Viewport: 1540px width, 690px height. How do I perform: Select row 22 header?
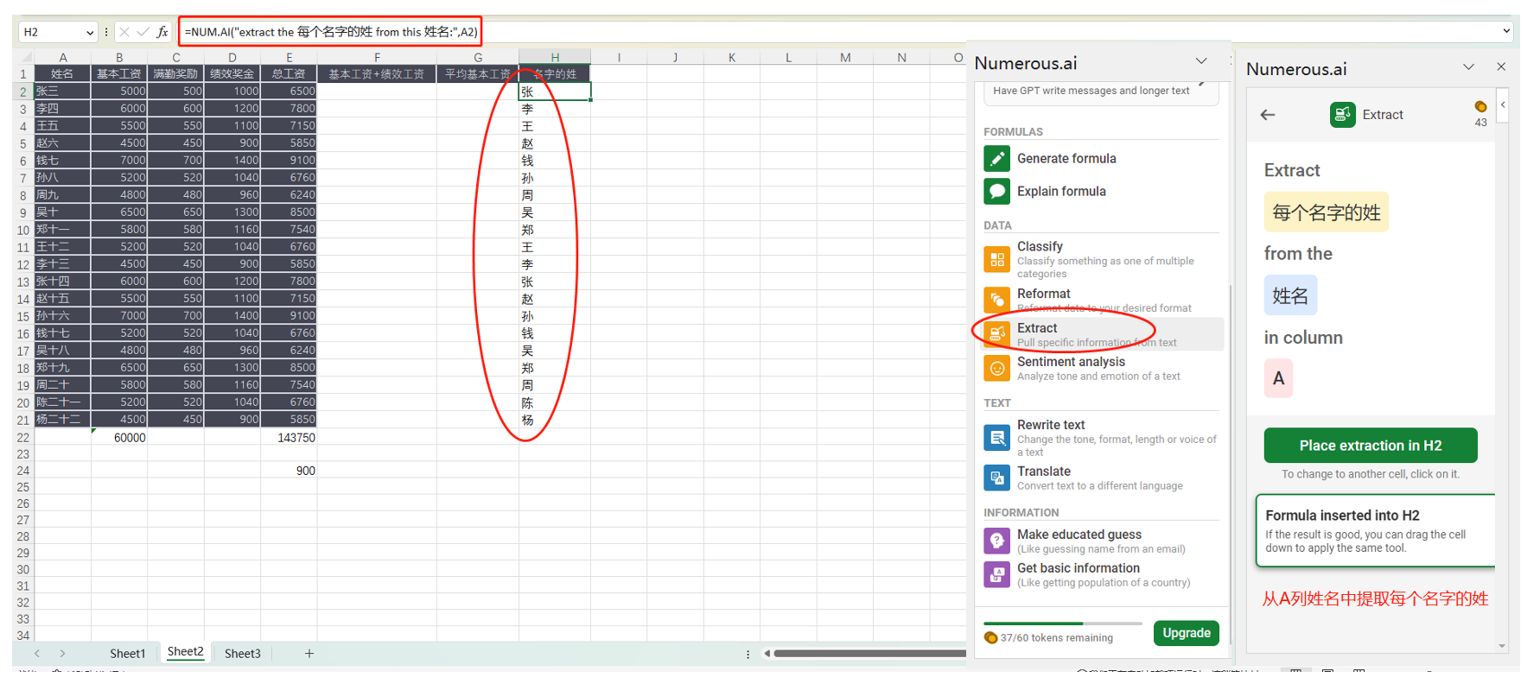click(x=22, y=437)
